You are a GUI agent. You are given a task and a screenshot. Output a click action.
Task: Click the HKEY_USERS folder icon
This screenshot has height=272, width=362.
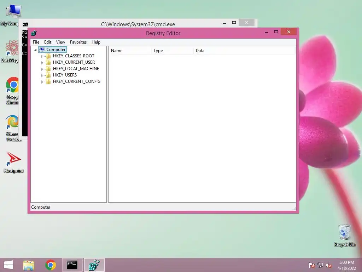[48, 75]
